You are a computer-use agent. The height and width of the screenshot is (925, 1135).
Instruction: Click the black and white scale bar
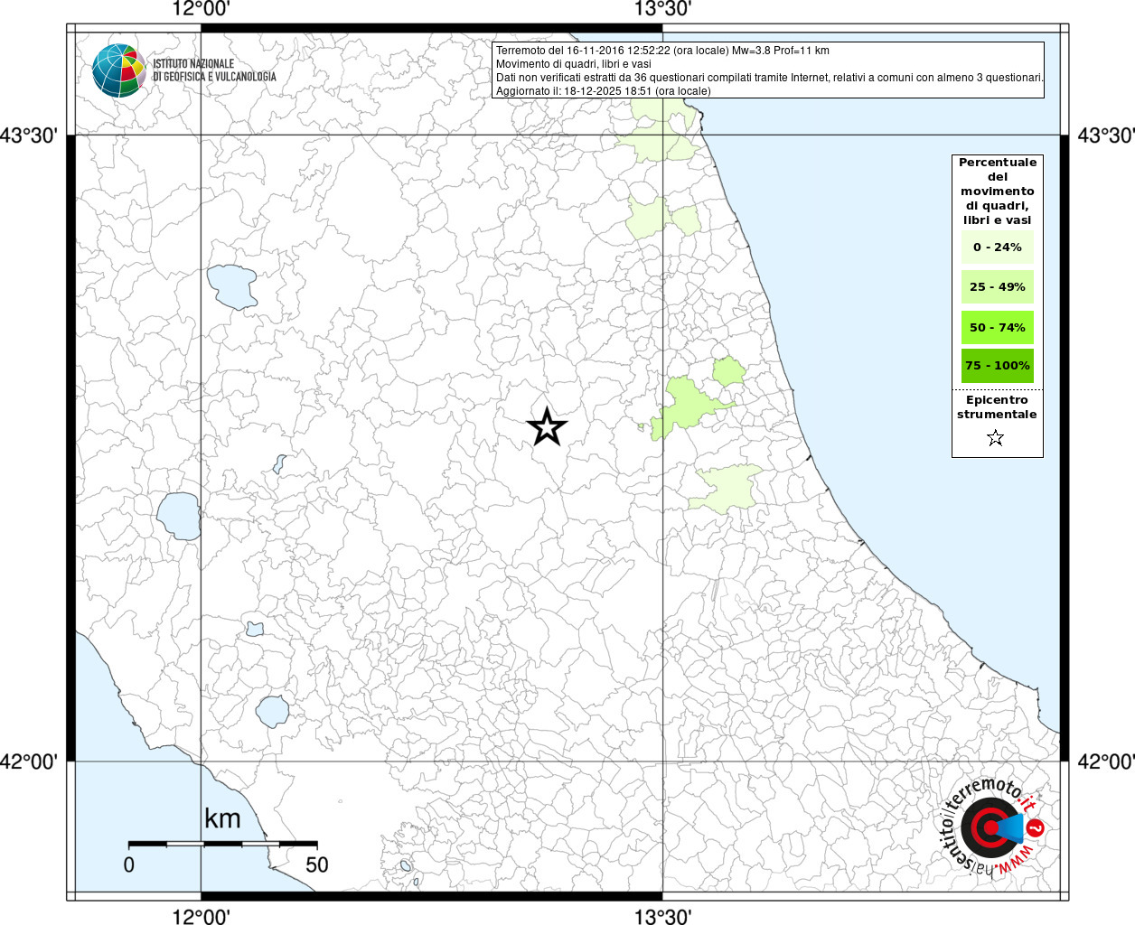222,844
